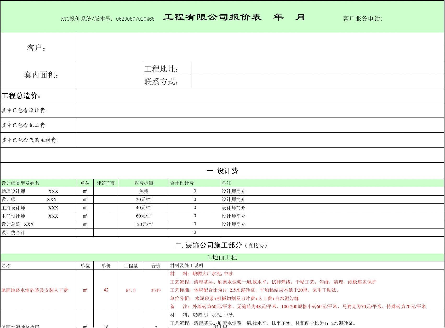Click the 建筑面积 cell in 主持设计师 row
The height and width of the screenshot is (328, 445).
point(106,208)
